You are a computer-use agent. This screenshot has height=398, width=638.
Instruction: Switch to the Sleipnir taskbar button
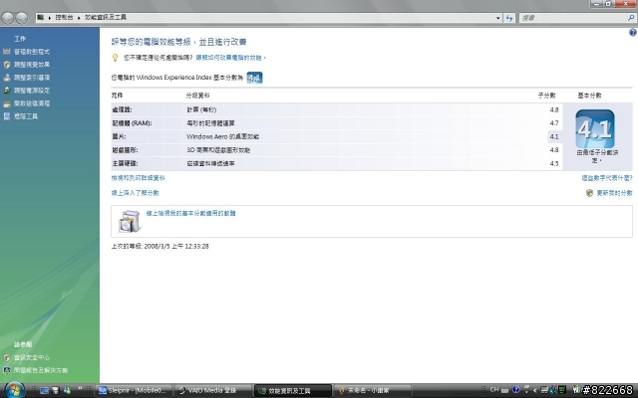pyautogui.click(x=134, y=391)
